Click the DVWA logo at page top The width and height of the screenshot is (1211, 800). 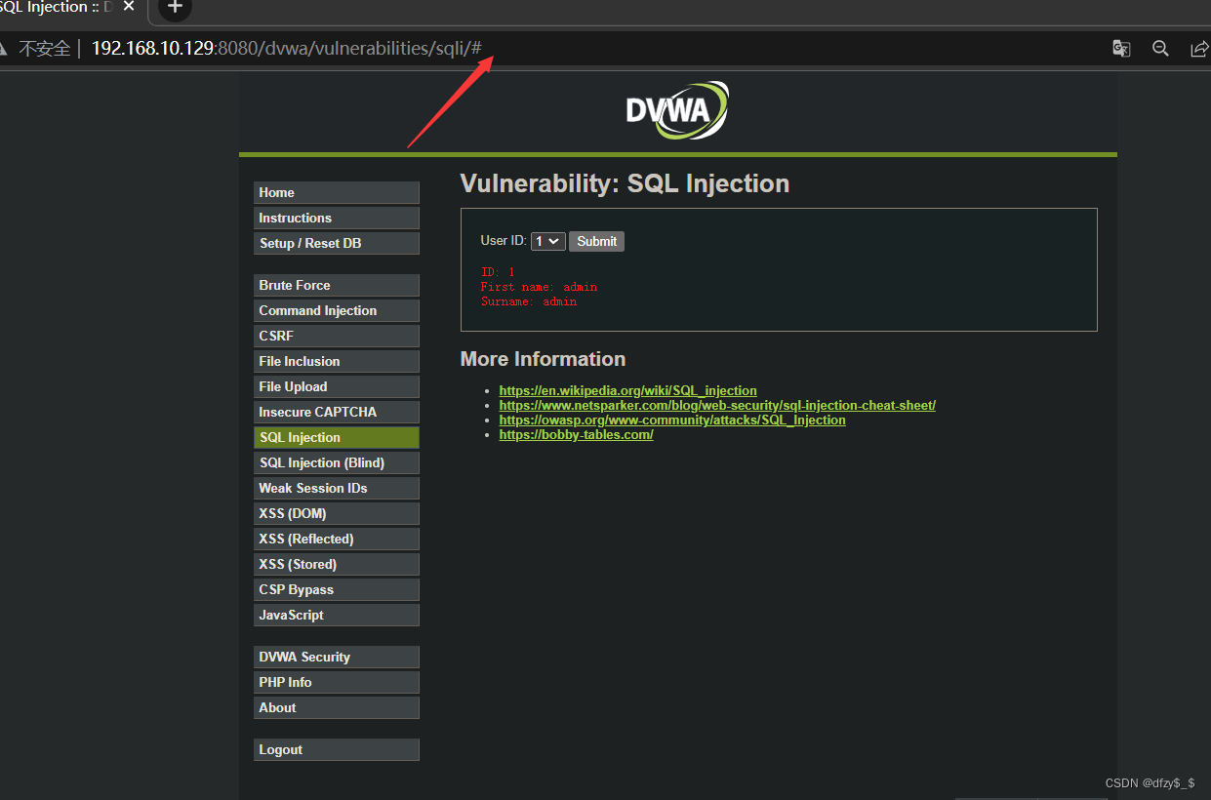pyautogui.click(x=677, y=110)
